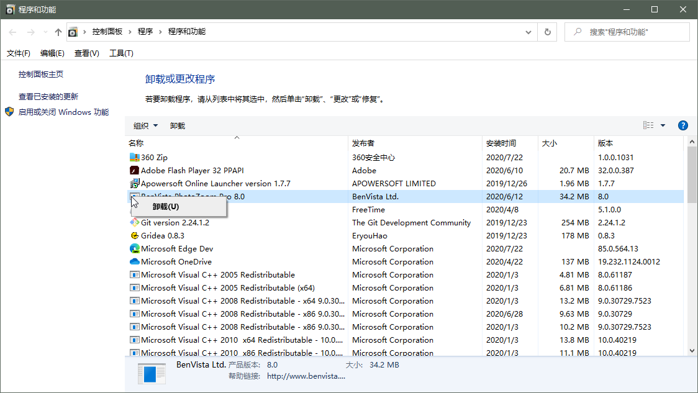Open 查看已安装的更新 link

click(x=48, y=97)
